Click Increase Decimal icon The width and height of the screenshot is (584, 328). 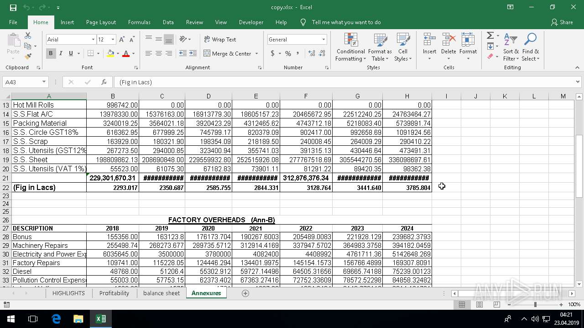pyautogui.click(x=312, y=53)
